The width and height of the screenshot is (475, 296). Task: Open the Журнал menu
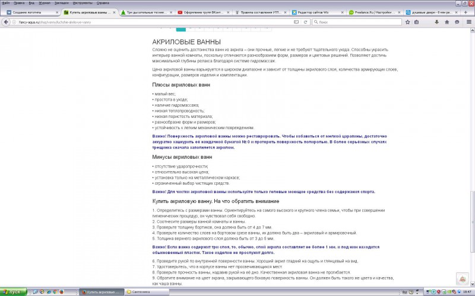point(45,3)
